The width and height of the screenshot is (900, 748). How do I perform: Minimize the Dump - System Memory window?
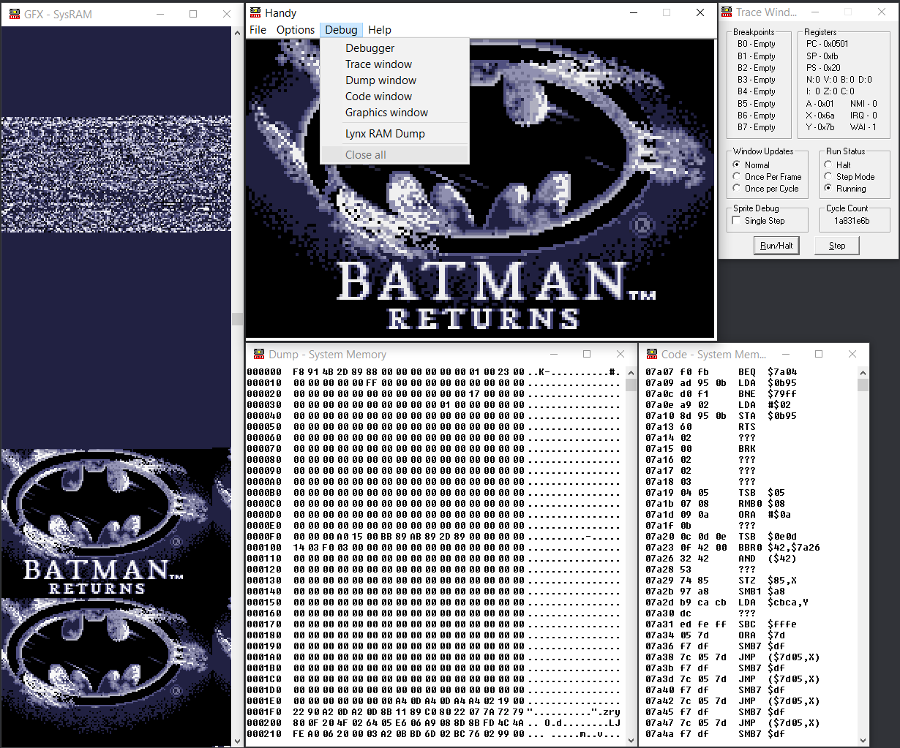[x=553, y=354]
